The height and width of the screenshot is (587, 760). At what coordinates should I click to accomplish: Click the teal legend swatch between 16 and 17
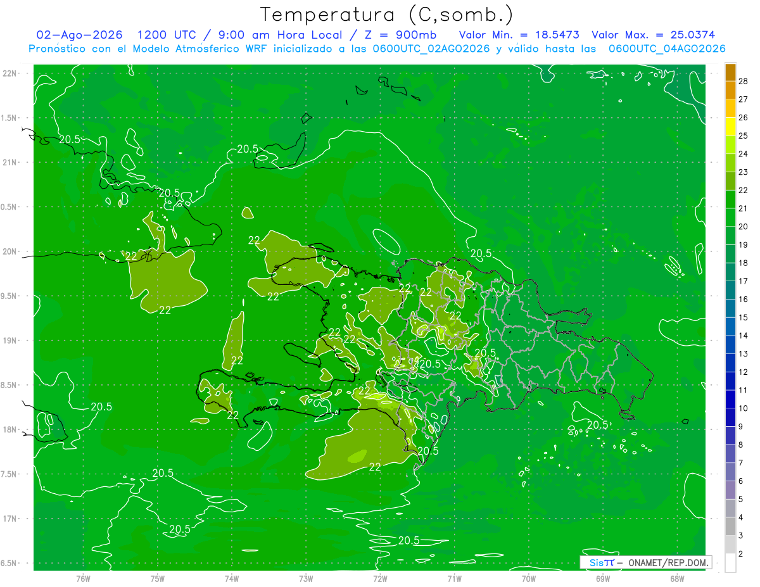(731, 289)
